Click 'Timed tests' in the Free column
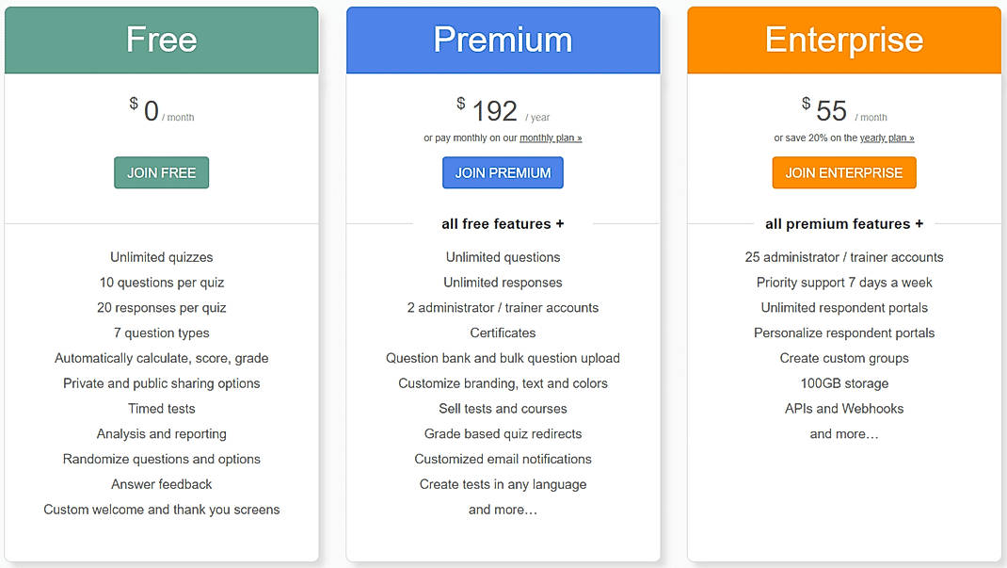 click(161, 408)
